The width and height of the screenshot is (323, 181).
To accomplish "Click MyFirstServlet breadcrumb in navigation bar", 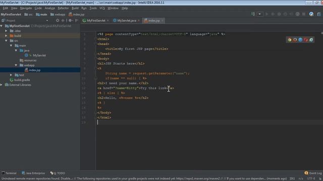I will [x=11, y=15].
